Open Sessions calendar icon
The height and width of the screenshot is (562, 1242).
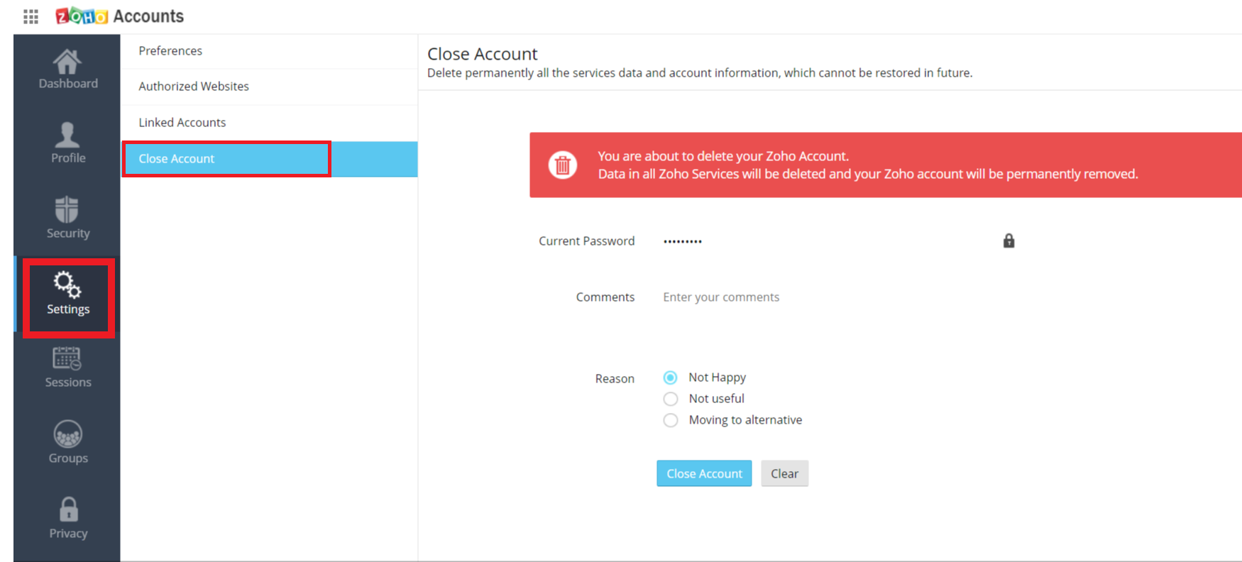(x=67, y=359)
